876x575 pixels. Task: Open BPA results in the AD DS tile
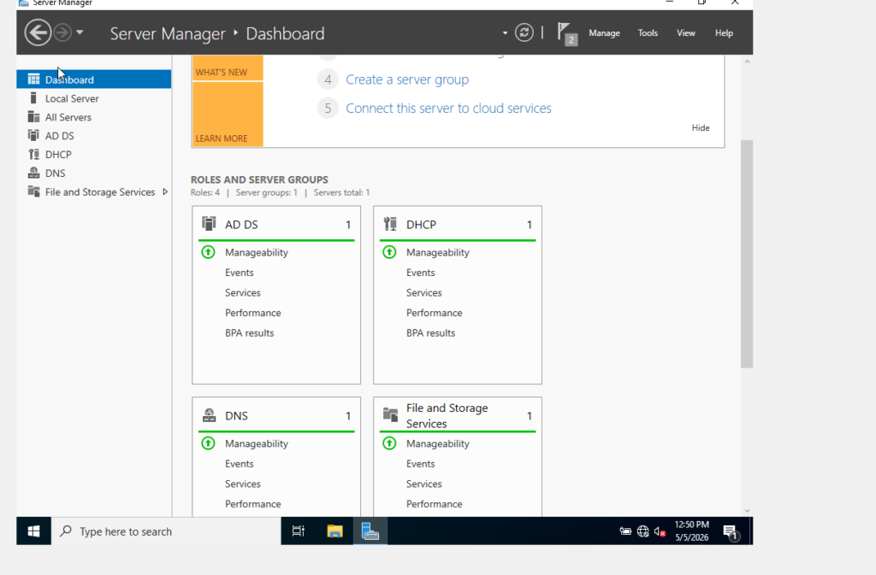point(249,332)
